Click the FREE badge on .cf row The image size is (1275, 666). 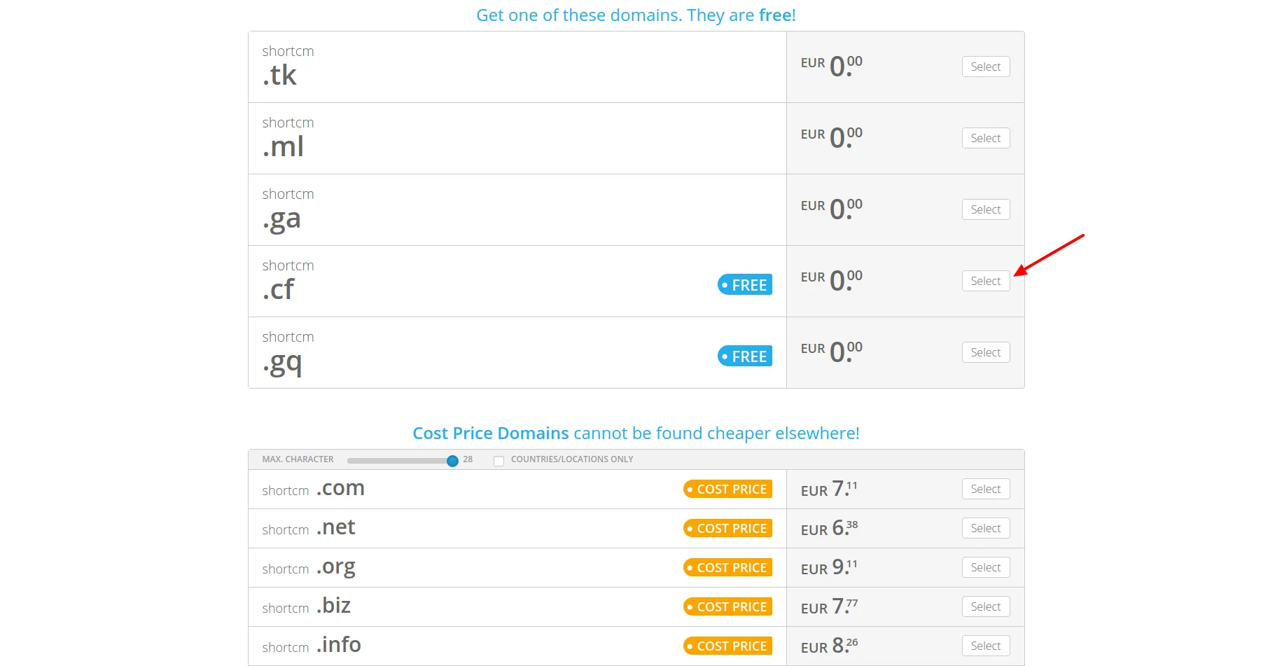coord(744,284)
